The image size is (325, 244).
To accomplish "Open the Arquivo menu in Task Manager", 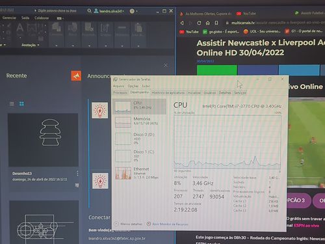I will coord(118,86).
